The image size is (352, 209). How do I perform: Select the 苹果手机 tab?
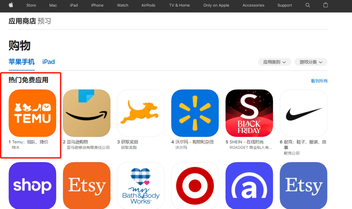(x=22, y=62)
